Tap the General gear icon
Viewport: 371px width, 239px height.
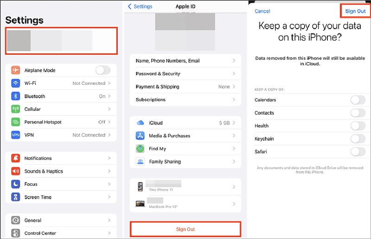(16, 220)
